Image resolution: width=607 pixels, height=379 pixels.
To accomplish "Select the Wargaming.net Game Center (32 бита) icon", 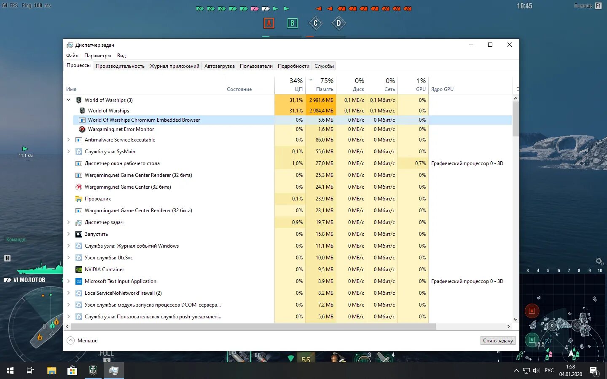I will click(78, 187).
